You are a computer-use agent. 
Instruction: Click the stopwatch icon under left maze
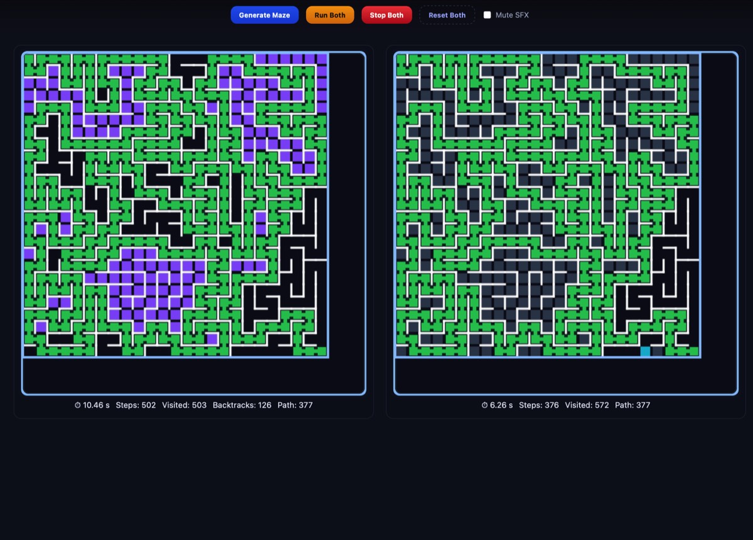(x=78, y=405)
